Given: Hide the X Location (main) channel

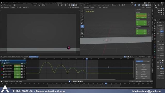Looking at the screenshot, I should pos(3,68).
